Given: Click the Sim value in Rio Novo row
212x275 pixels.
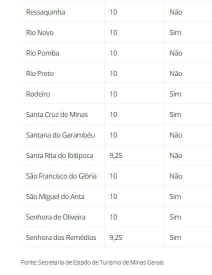Looking at the screenshot, I should (175, 32).
